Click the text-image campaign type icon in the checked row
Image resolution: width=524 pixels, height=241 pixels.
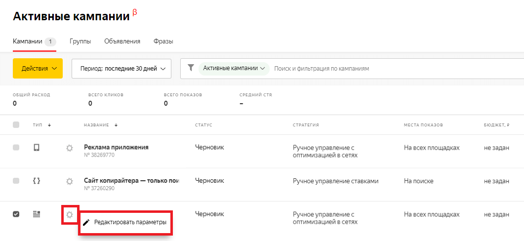tap(36, 214)
